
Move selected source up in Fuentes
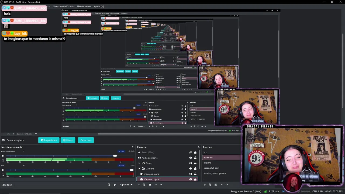click(156, 185)
